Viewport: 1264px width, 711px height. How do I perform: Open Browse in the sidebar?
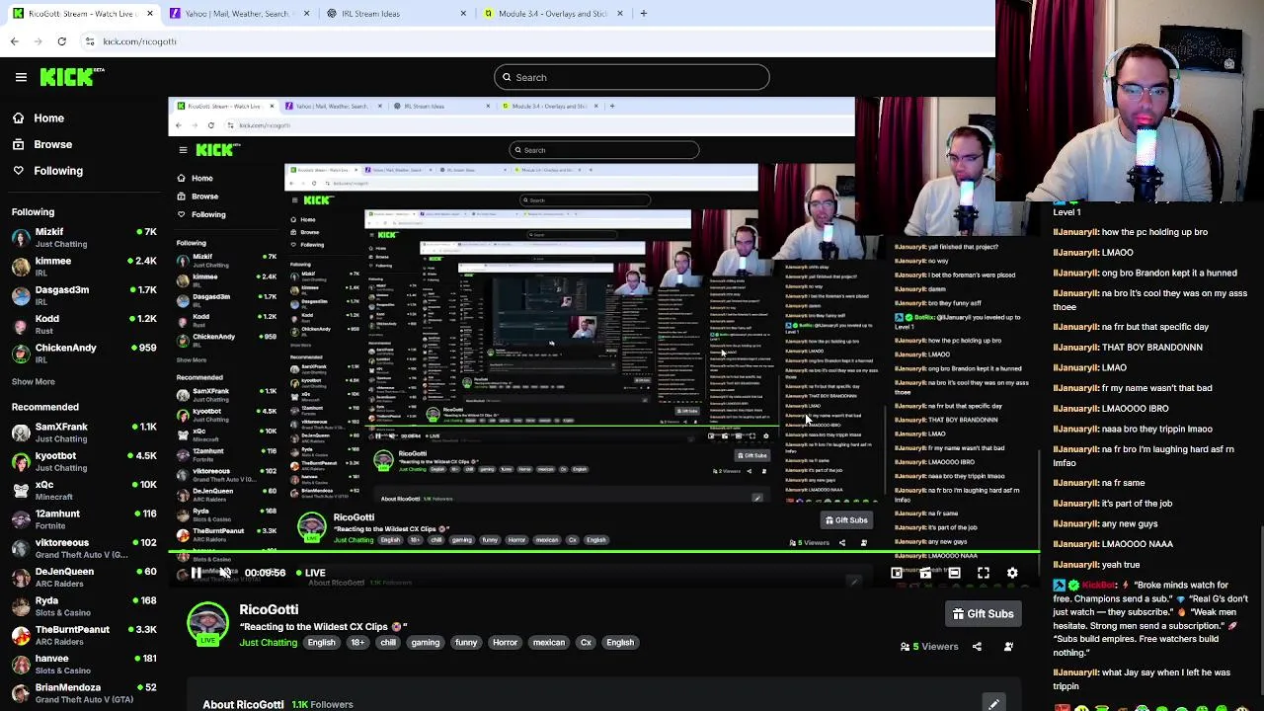pyautogui.click(x=41, y=144)
